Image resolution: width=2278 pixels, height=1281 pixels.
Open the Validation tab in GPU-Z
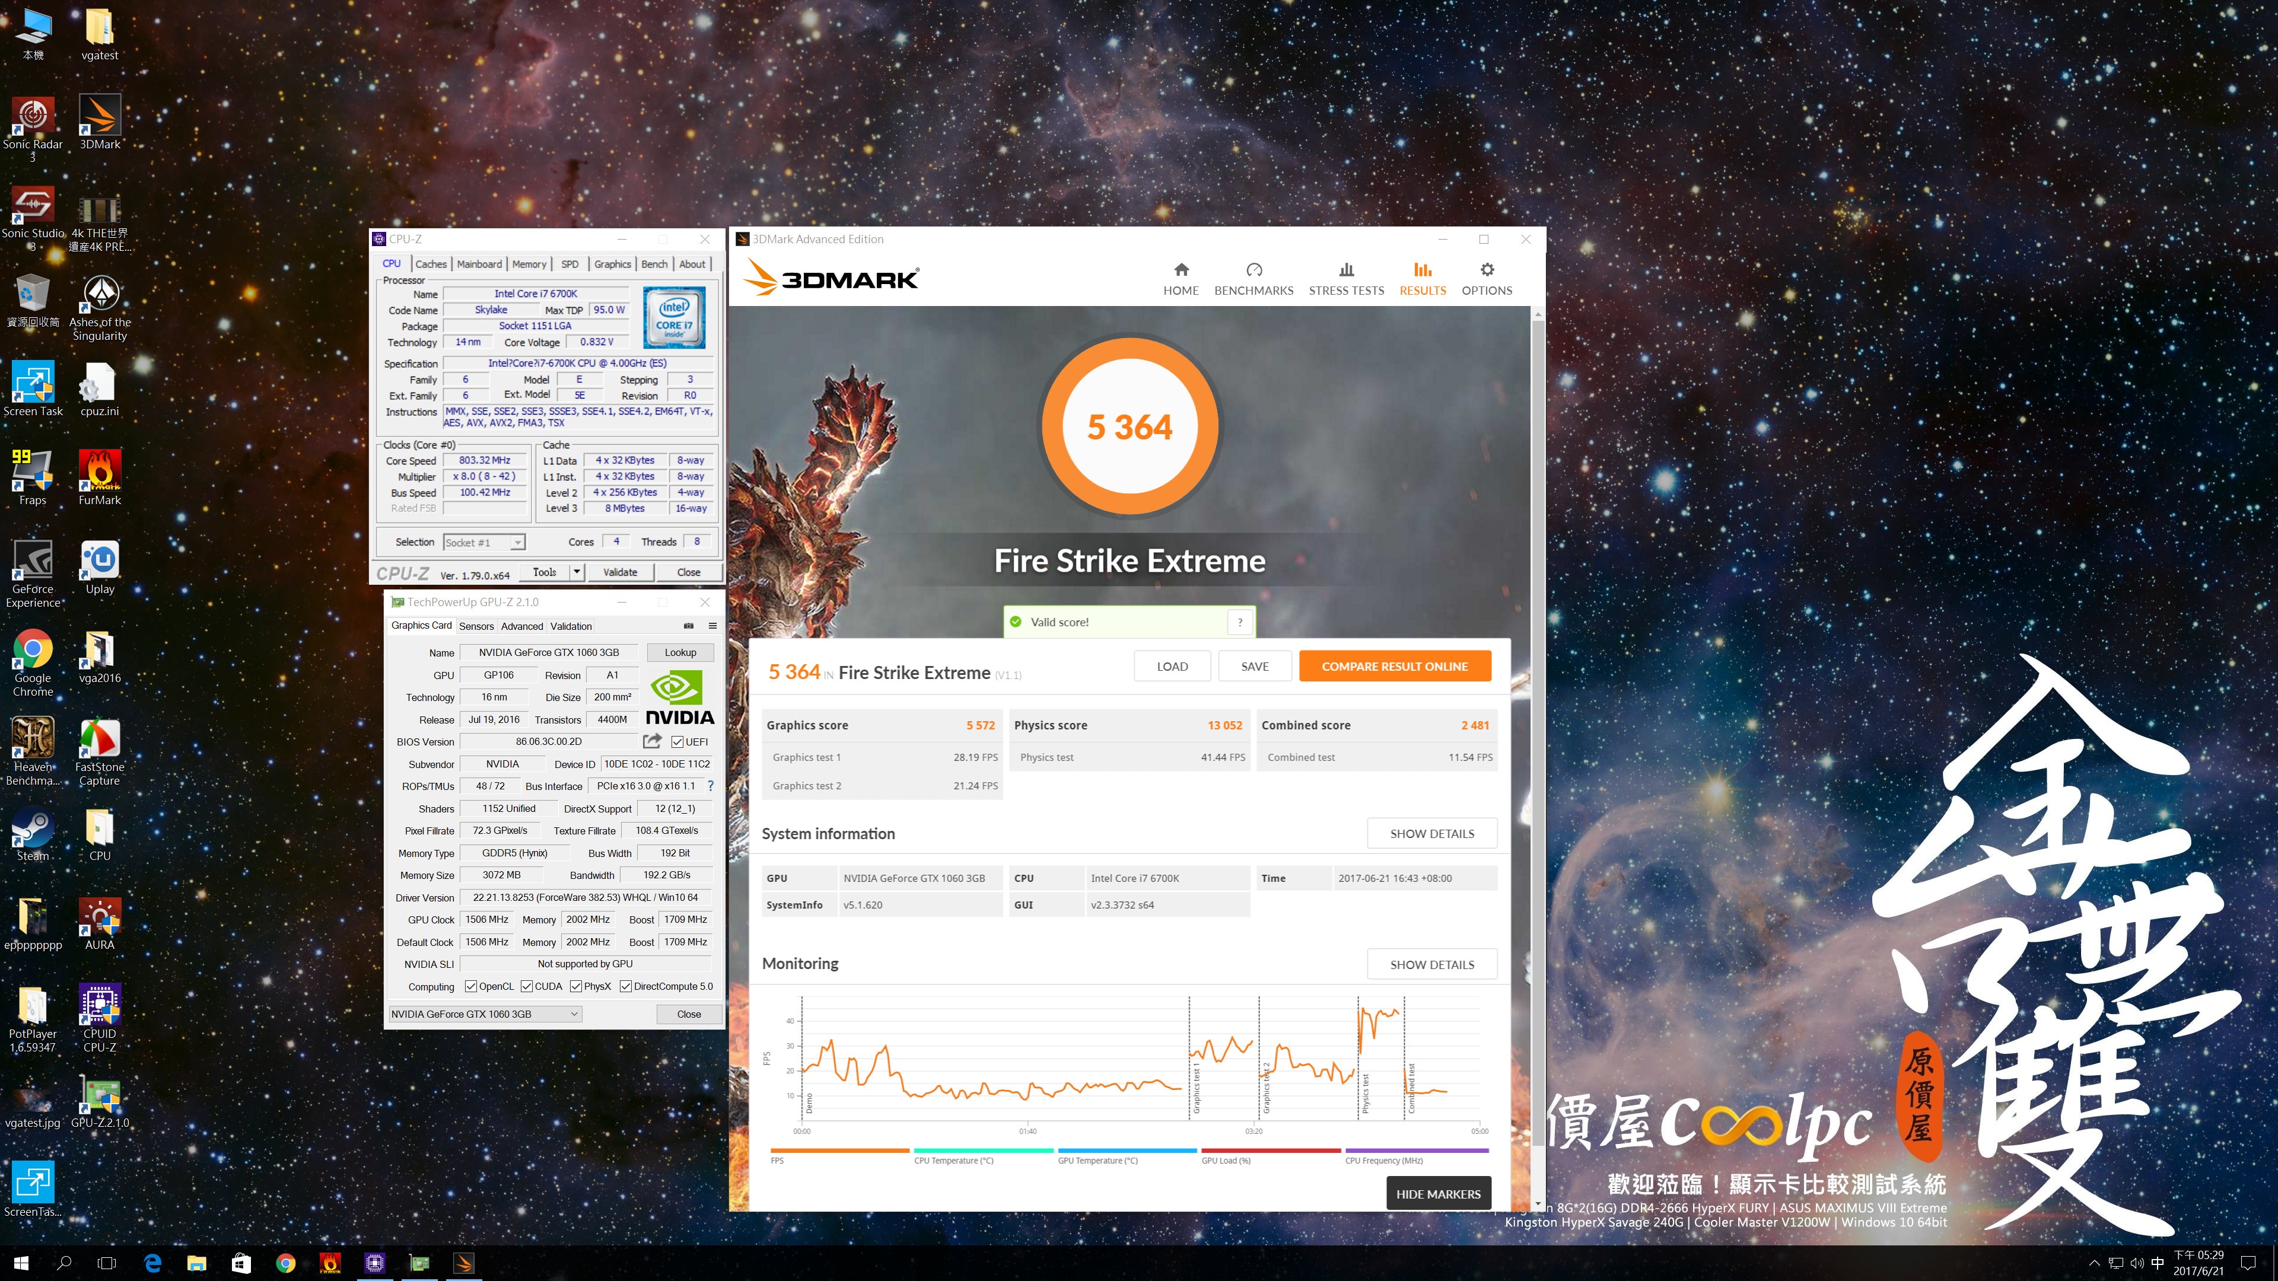570,626
